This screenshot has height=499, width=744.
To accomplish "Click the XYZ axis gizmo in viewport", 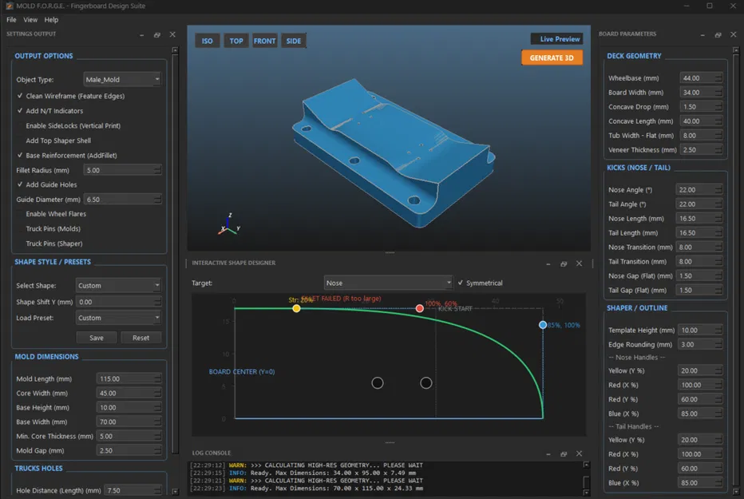I will pyautogui.click(x=229, y=224).
